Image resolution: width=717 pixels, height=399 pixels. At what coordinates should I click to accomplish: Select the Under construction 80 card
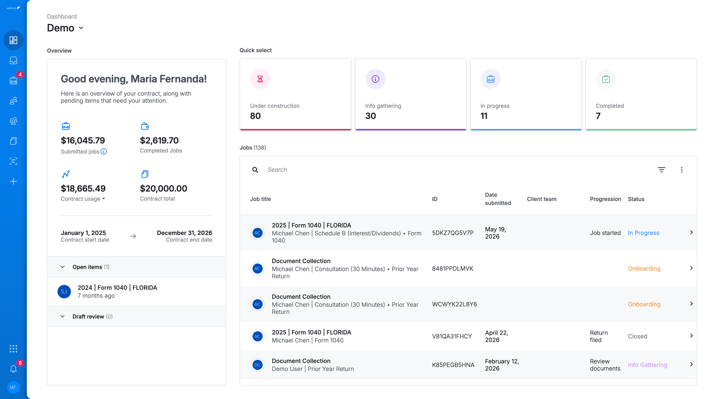point(295,95)
